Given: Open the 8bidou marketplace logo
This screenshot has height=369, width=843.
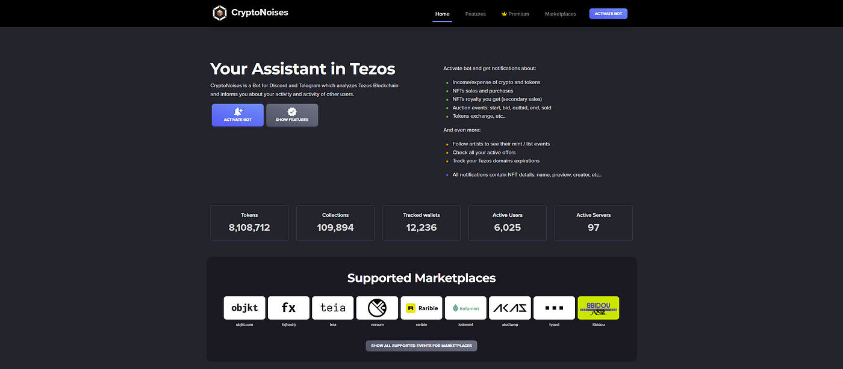Looking at the screenshot, I should (598, 308).
